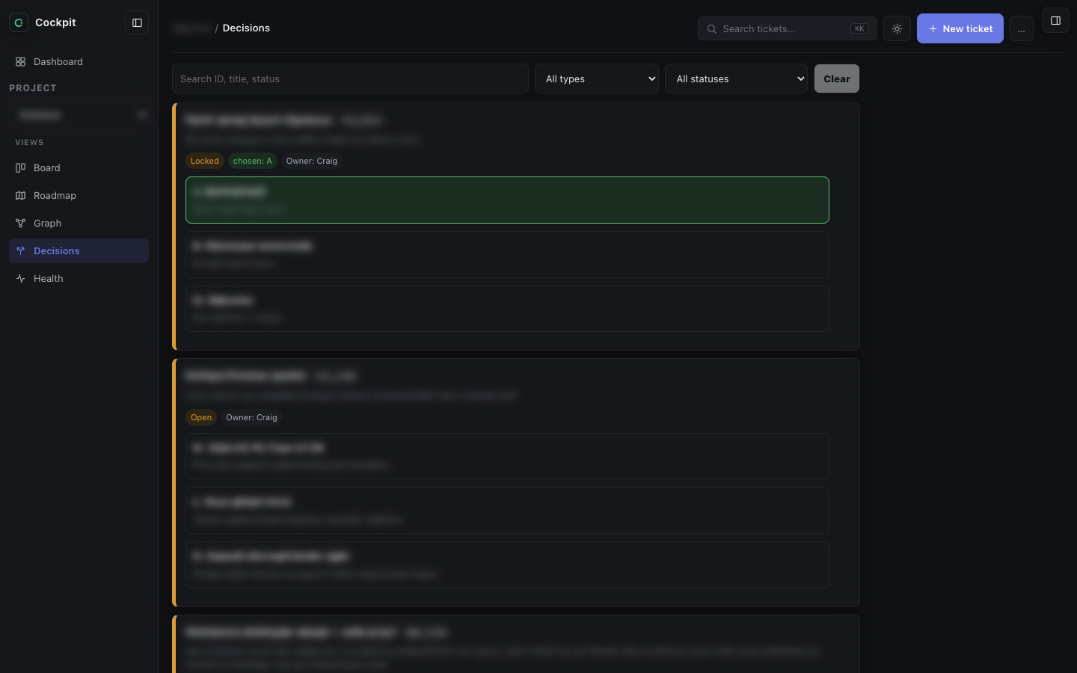Open the Dashboard view

pyautogui.click(x=79, y=61)
